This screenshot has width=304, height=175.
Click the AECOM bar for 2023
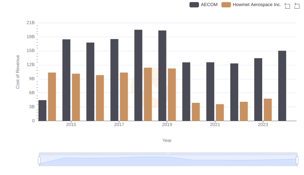click(258, 90)
